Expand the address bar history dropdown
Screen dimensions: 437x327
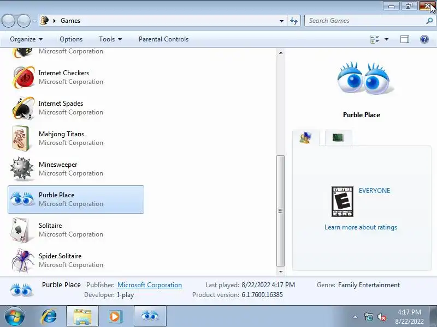click(x=281, y=21)
